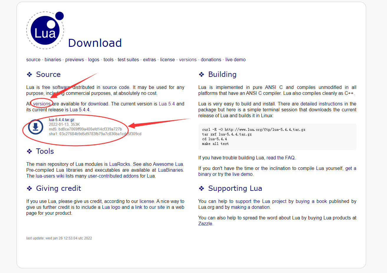Click the Download page title
Viewport: 387px width, 273px height.
pos(95,43)
